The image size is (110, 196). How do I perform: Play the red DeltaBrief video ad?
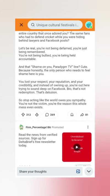(x=77, y=147)
